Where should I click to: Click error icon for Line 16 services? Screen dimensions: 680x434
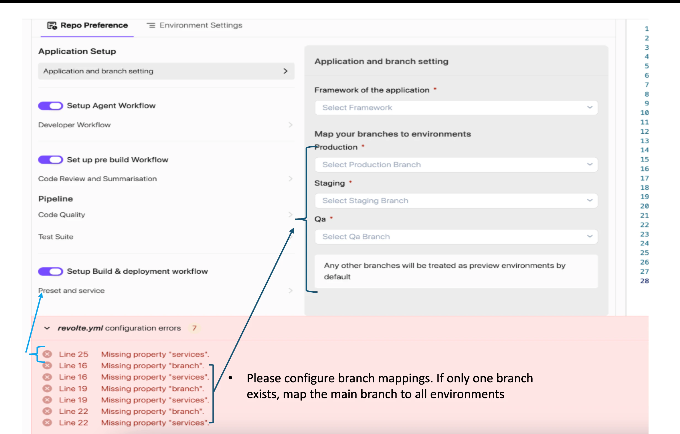click(47, 377)
